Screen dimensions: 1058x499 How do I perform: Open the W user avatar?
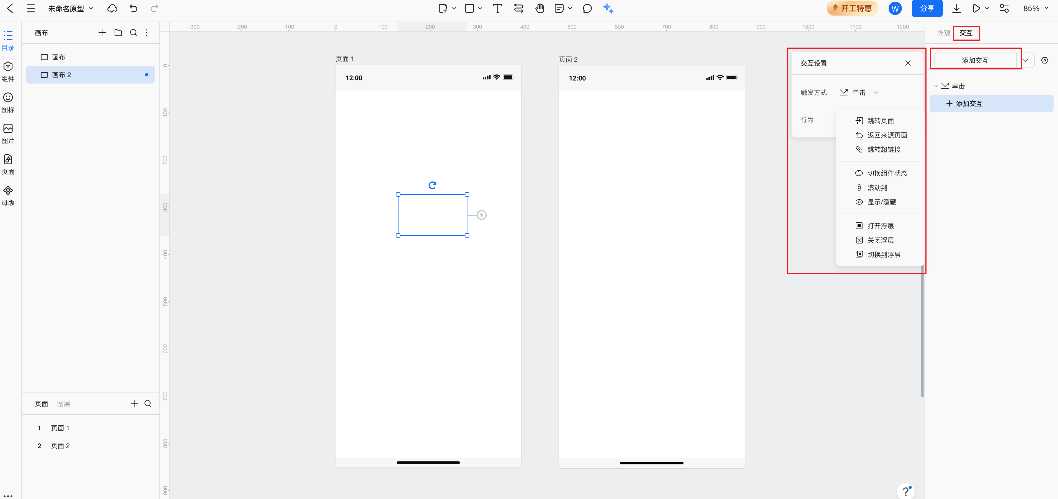895,9
